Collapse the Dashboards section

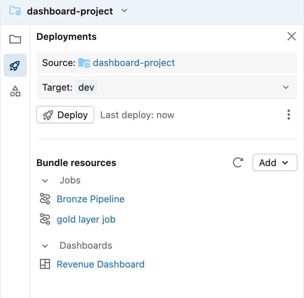point(45,246)
